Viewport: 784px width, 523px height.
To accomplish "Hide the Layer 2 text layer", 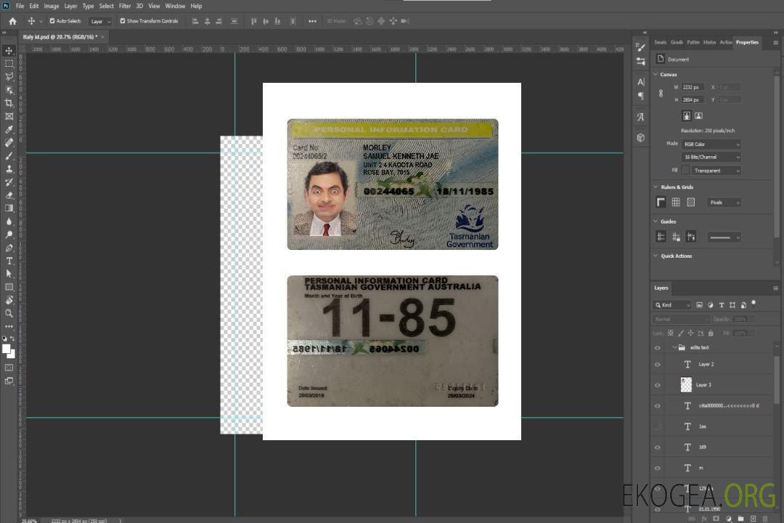I will [658, 365].
